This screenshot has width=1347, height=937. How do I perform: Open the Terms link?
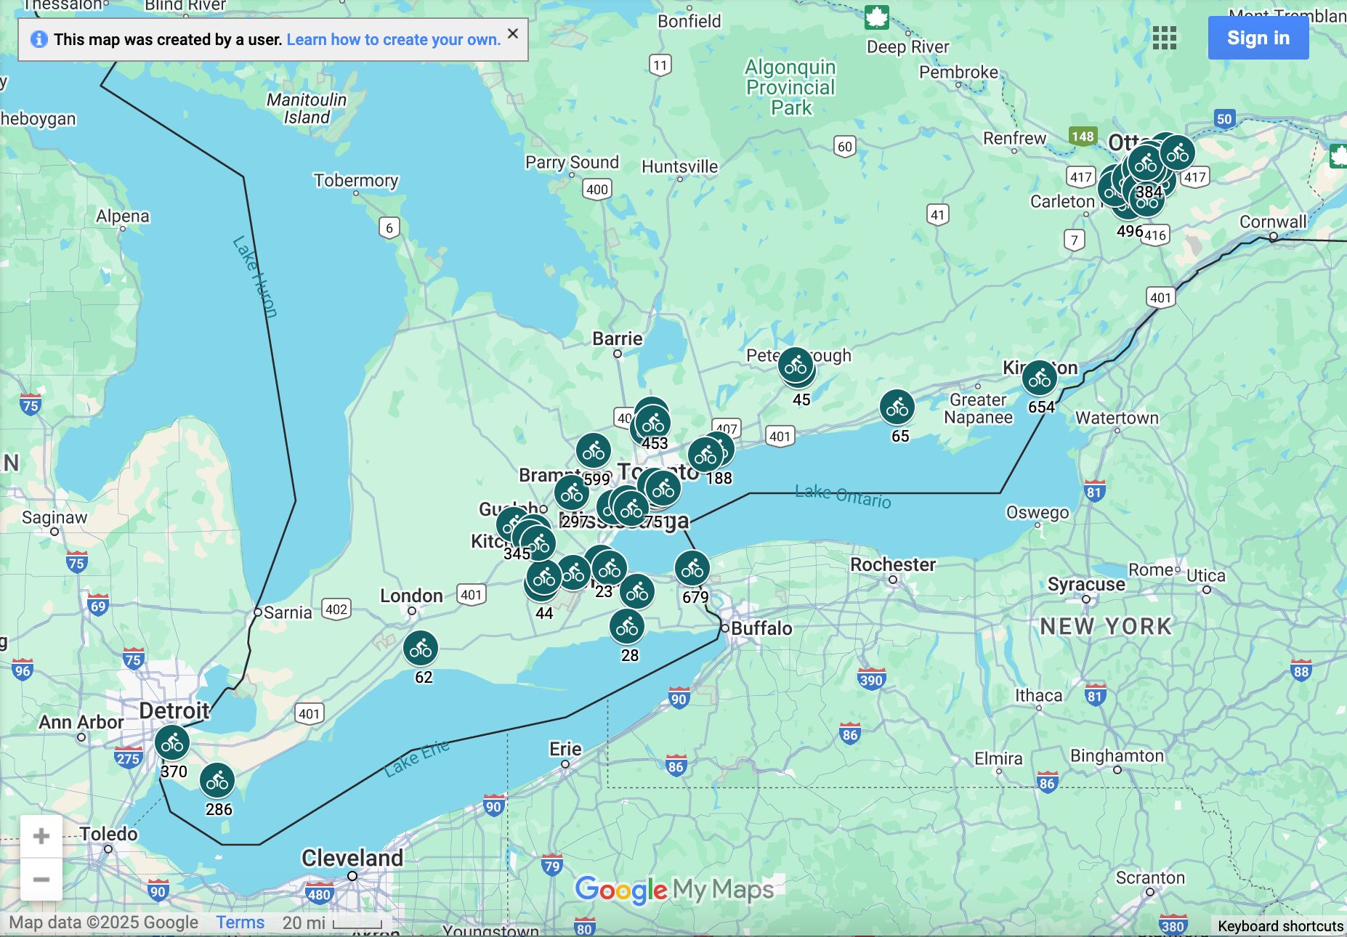[240, 922]
